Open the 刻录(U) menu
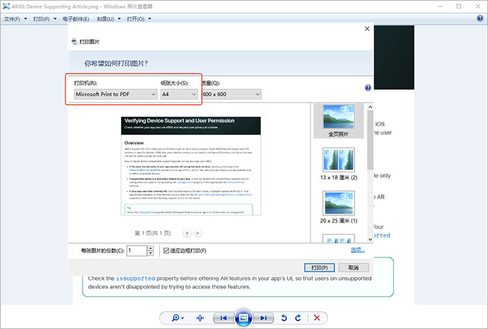 click(105, 19)
